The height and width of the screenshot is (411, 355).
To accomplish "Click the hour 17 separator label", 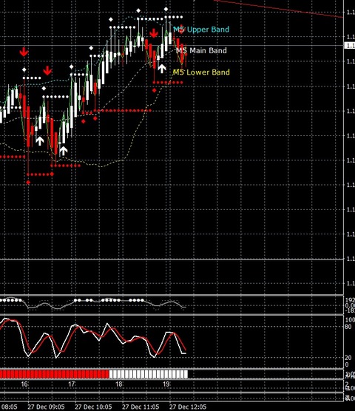I will 72,384.
